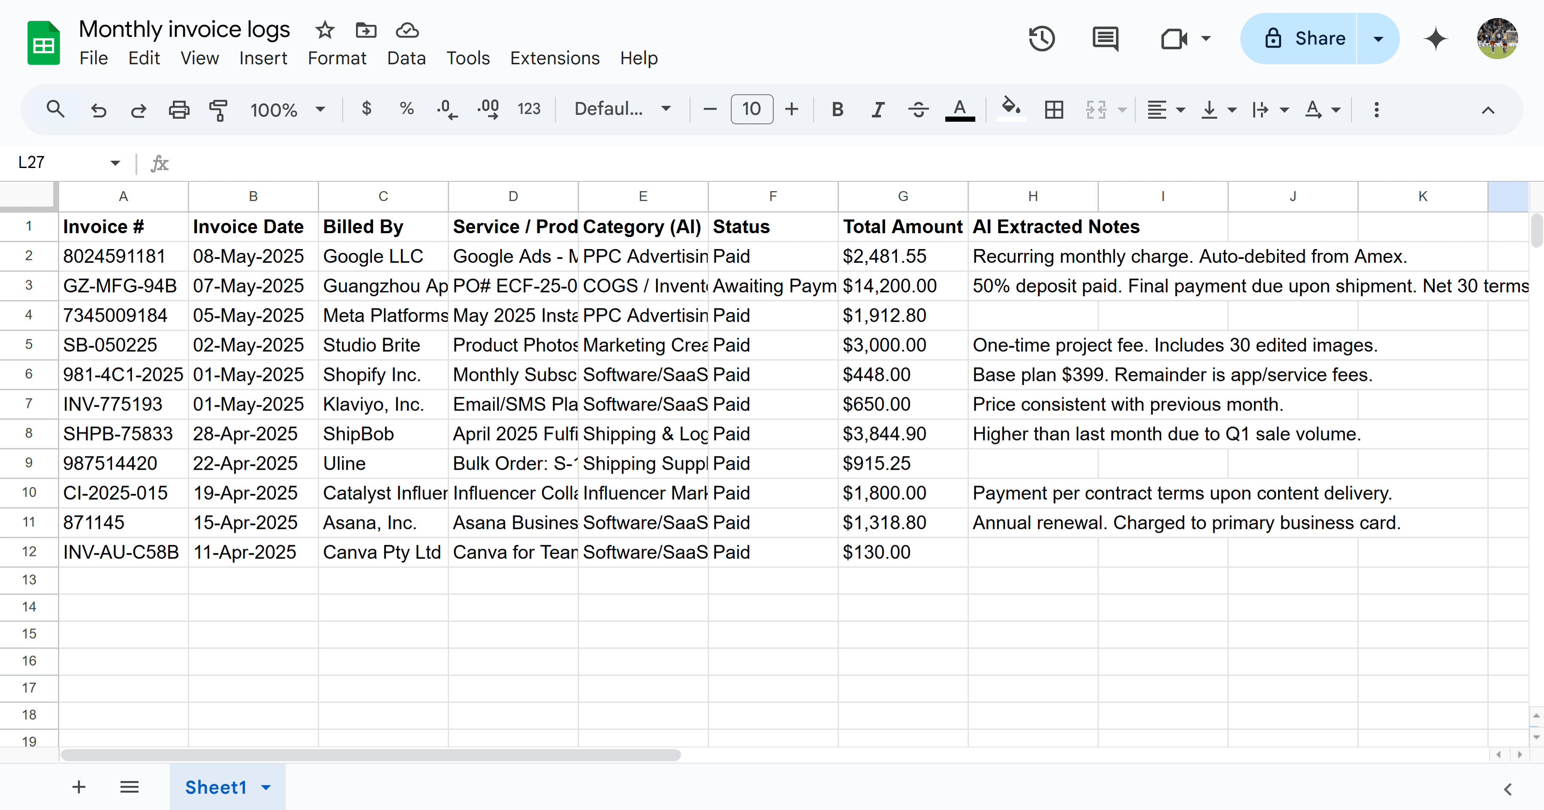Open the Tools menu
Screen dimensions: 1544x810
(468, 58)
